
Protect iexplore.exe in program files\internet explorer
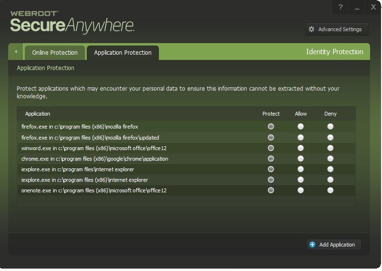tap(271, 169)
